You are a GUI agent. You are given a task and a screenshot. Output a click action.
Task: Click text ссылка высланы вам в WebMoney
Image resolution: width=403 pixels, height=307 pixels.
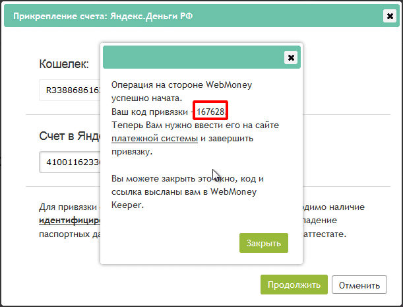[x=184, y=192]
